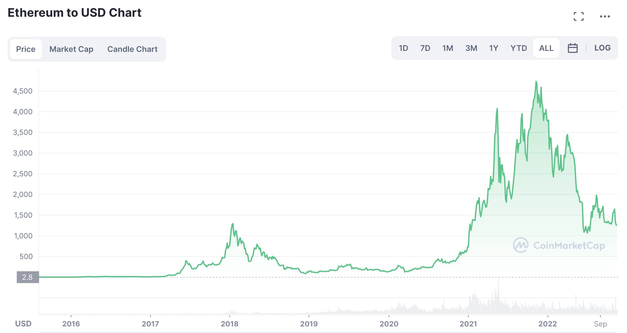Select the Price view tab
The height and width of the screenshot is (333, 627).
pyautogui.click(x=26, y=49)
